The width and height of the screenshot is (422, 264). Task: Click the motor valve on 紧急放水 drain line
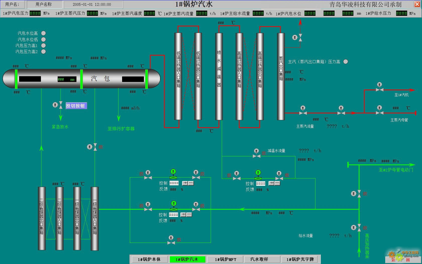(58, 105)
